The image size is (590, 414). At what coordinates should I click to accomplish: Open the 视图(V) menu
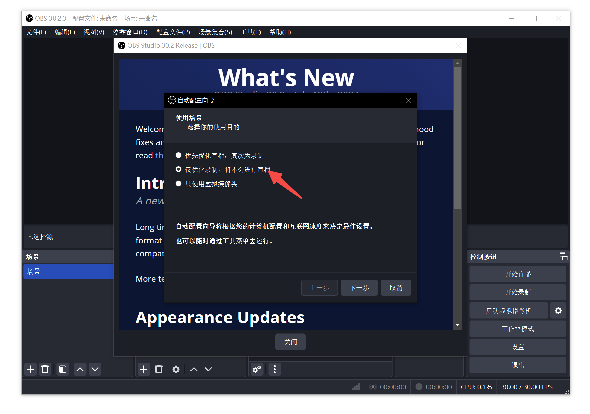[x=94, y=32]
